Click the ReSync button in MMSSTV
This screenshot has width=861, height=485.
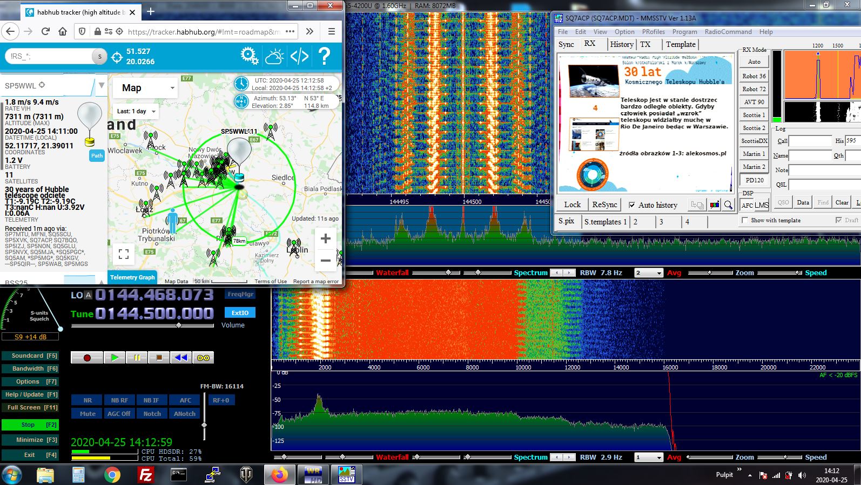click(x=604, y=205)
